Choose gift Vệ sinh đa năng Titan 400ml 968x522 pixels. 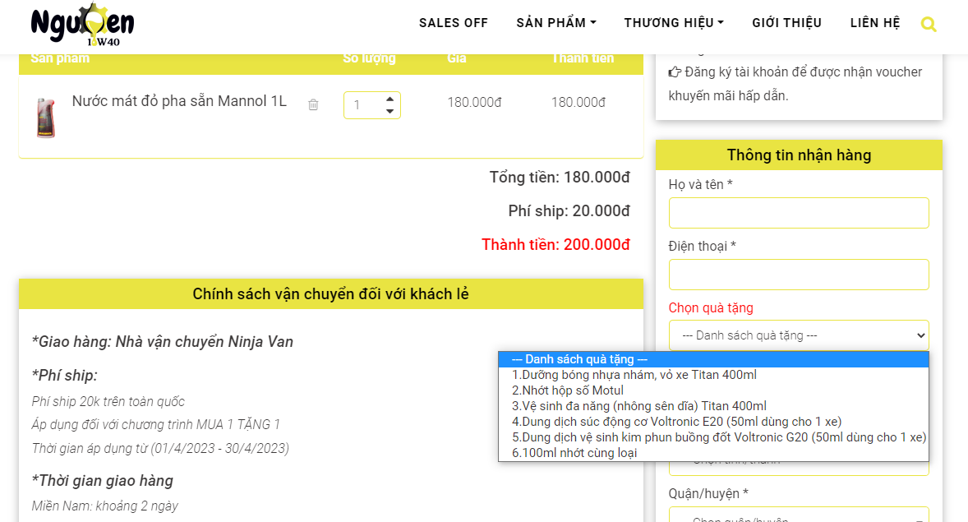713,406
